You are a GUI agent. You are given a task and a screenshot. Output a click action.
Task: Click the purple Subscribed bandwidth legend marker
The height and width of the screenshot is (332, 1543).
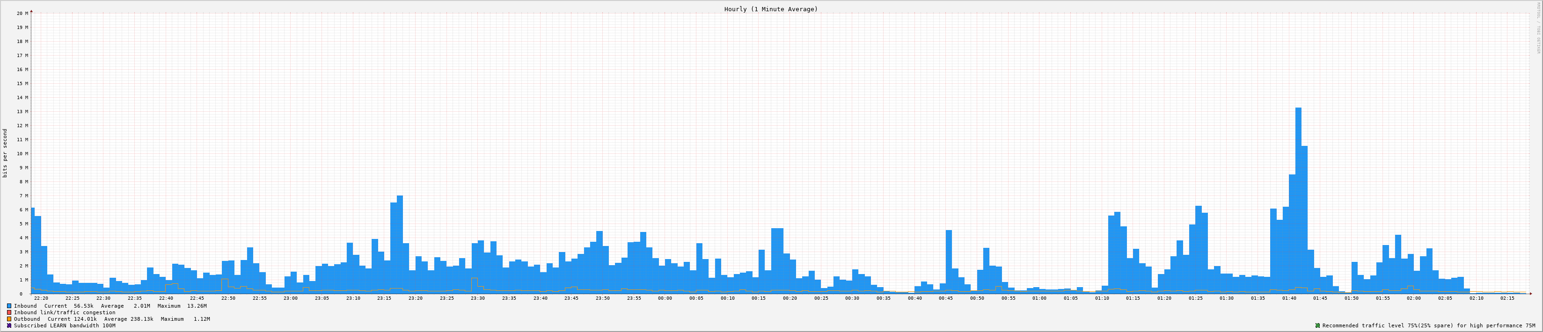point(9,325)
